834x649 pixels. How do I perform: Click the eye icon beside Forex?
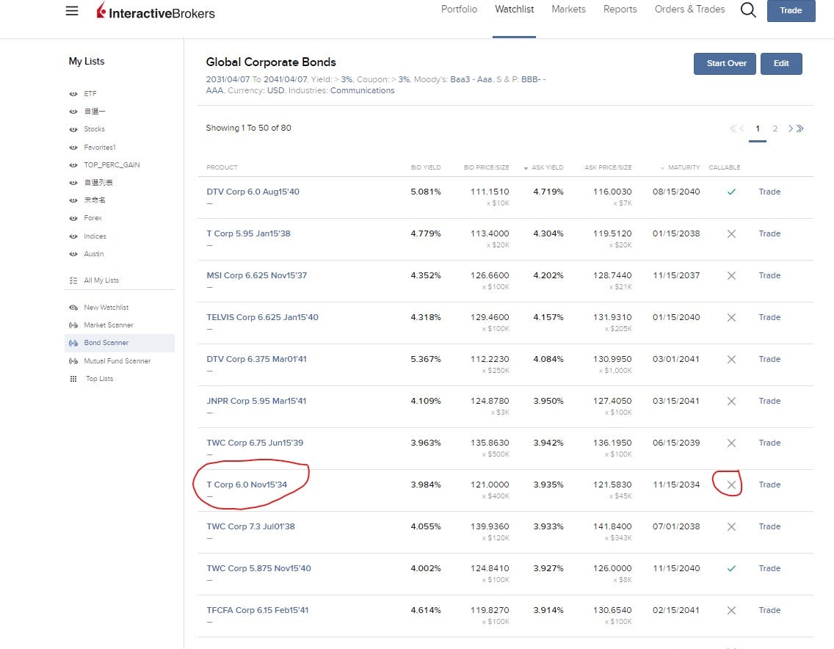point(73,218)
